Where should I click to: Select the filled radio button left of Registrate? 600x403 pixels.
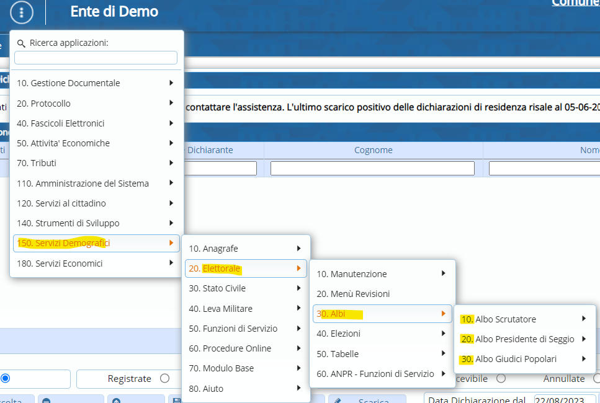6,378
